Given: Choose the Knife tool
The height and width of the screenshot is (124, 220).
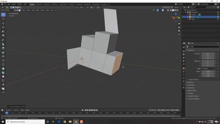Looking at the screenshot, I should [3, 65].
